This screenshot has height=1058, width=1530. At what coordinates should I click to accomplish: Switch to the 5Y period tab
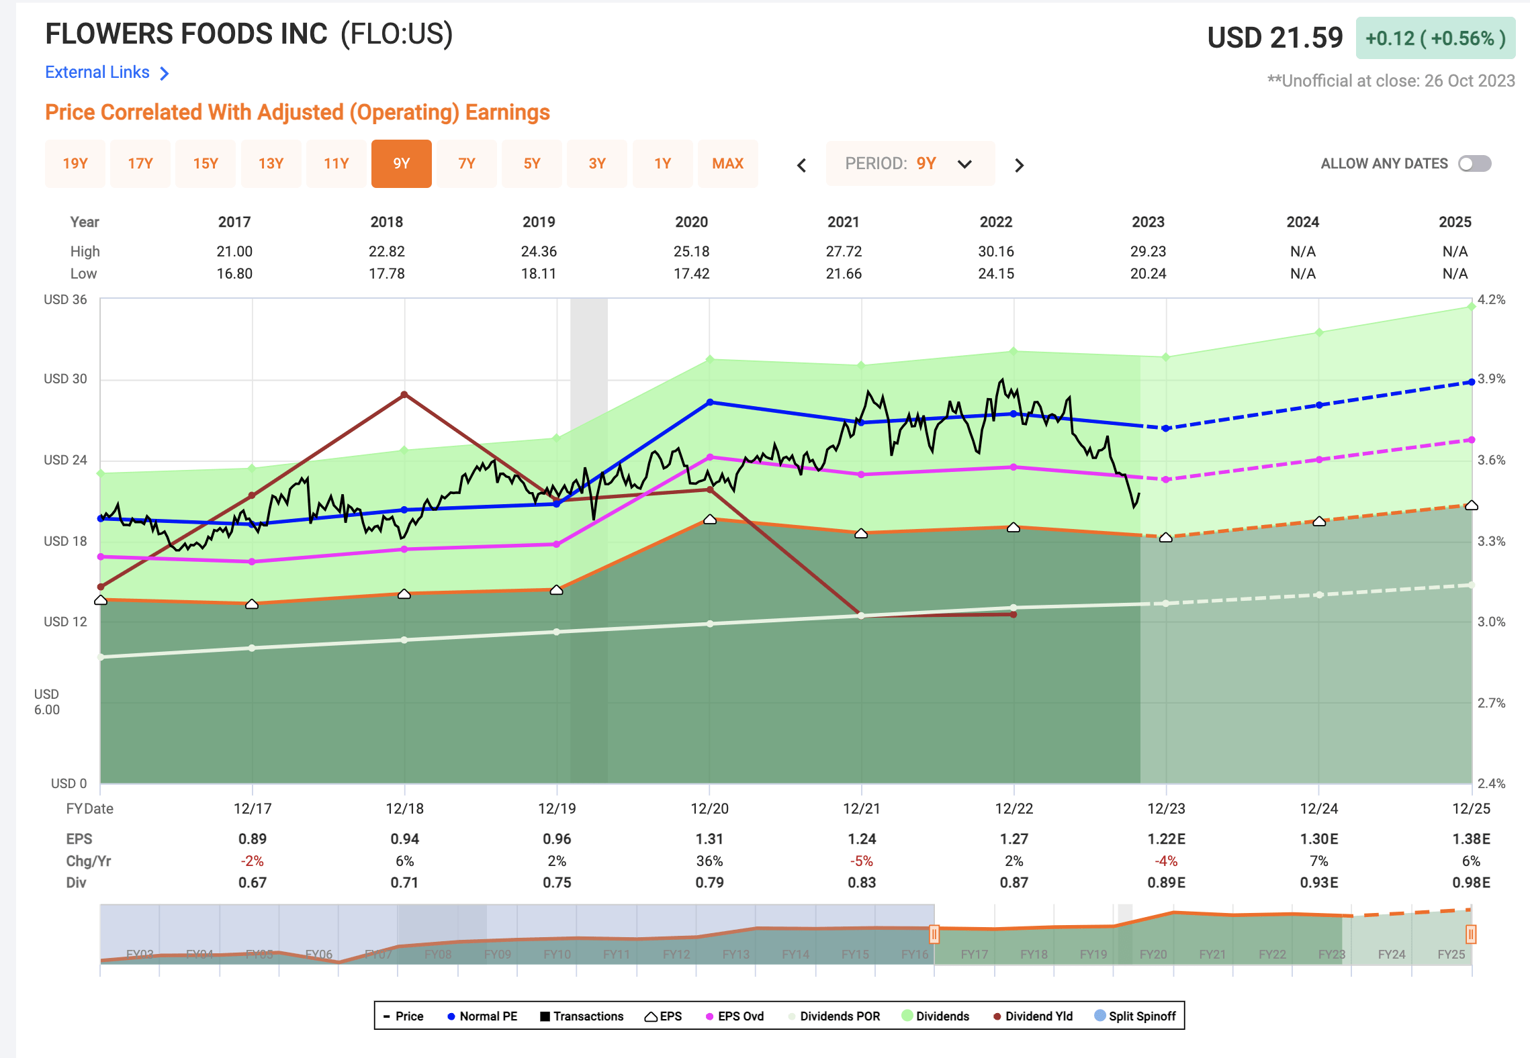[532, 164]
